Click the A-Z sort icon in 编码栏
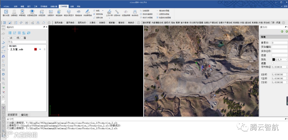 click(24, 33)
